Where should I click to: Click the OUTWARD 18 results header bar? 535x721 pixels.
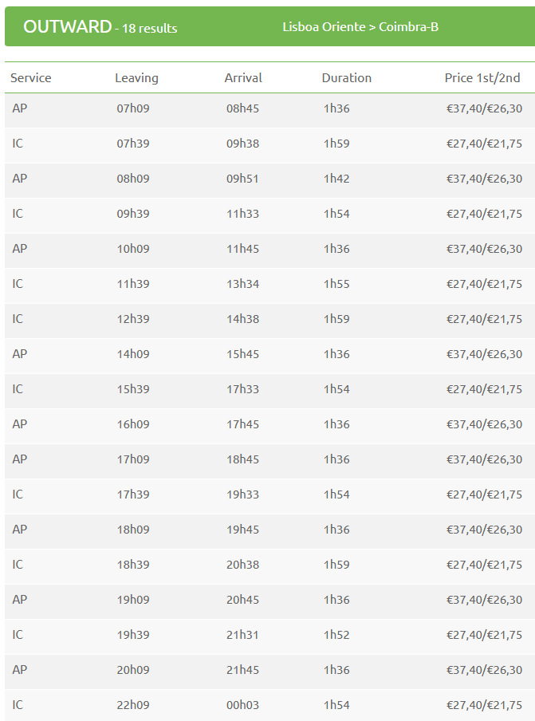[x=269, y=26]
